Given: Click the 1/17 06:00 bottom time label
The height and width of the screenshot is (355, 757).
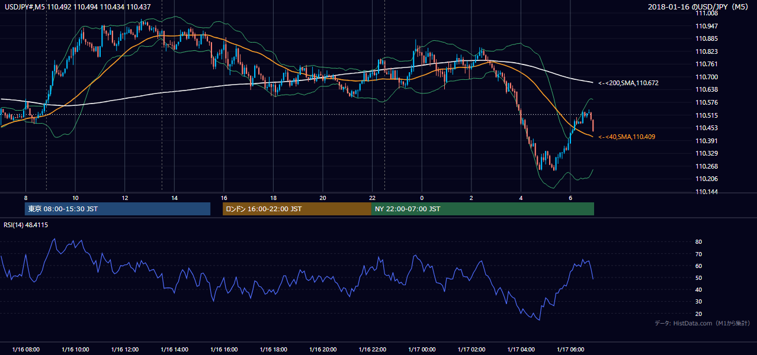Looking at the screenshot, I should pyautogui.click(x=570, y=350).
